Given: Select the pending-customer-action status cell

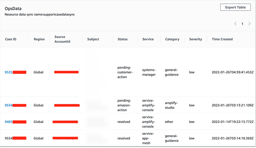Looking at the screenshot, I should (125, 72).
